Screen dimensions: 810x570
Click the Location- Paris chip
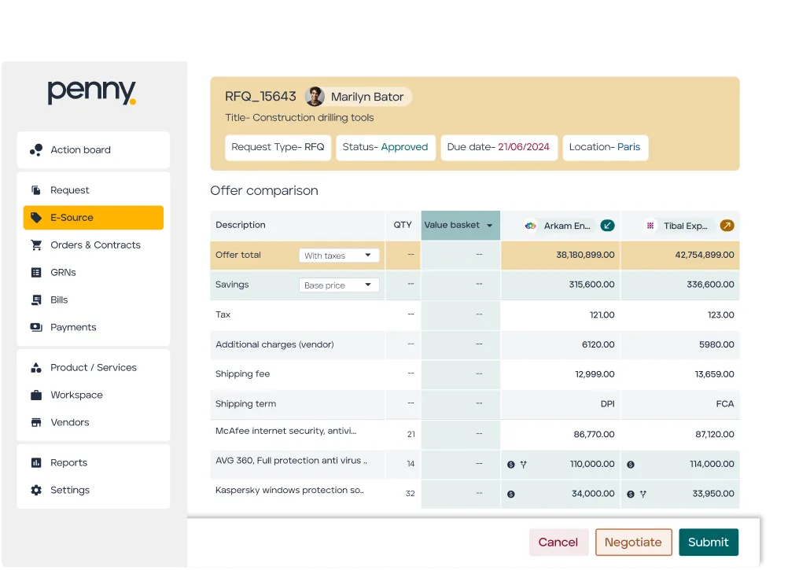[x=605, y=147]
